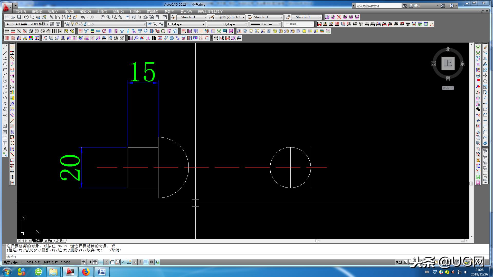The width and height of the screenshot is (493, 277).
Task: Toggle Grid display in status bar
Action: (95, 262)
